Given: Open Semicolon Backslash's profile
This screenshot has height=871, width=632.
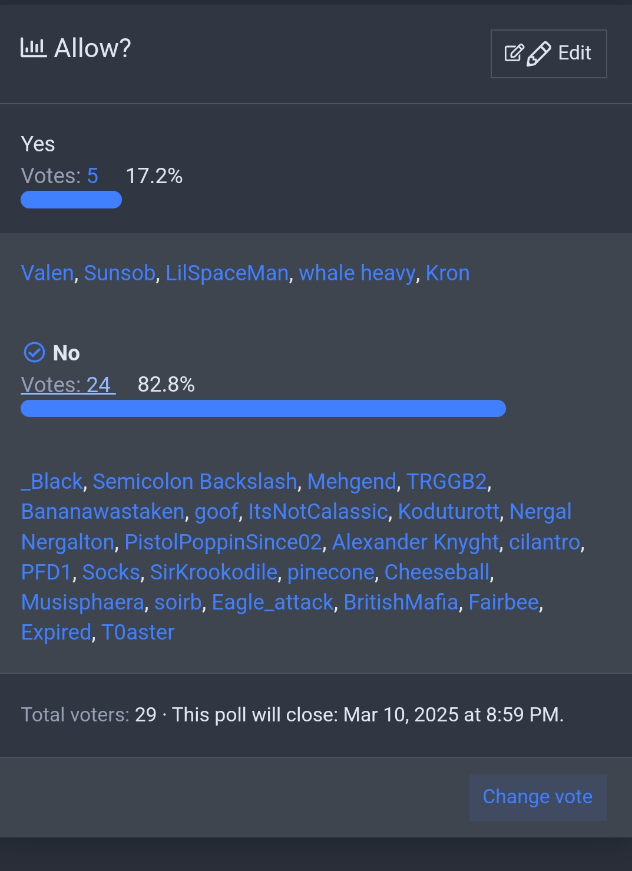Looking at the screenshot, I should [195, 482].
